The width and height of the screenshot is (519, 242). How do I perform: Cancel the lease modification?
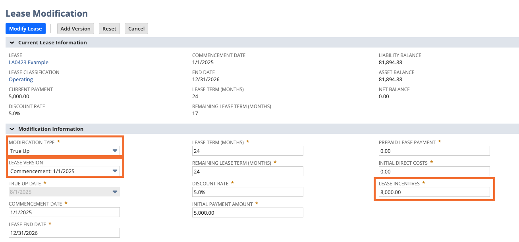pos(136,29)
